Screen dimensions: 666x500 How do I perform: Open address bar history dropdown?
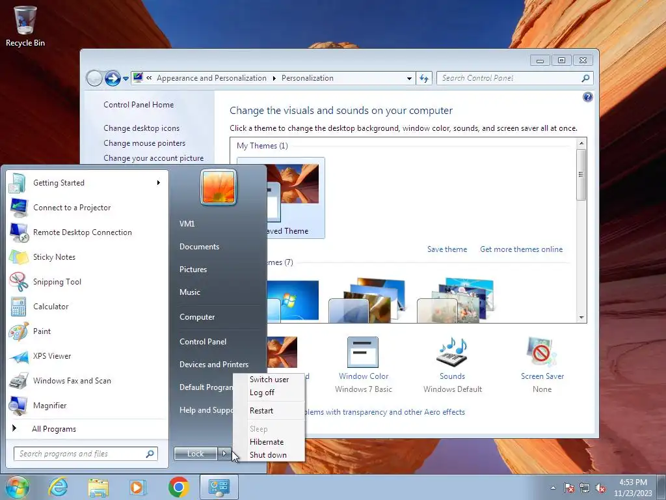409,78
